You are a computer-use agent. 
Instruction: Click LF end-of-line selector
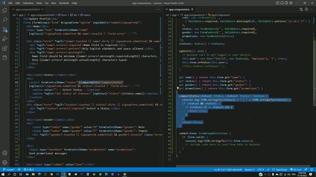(268, 170)
